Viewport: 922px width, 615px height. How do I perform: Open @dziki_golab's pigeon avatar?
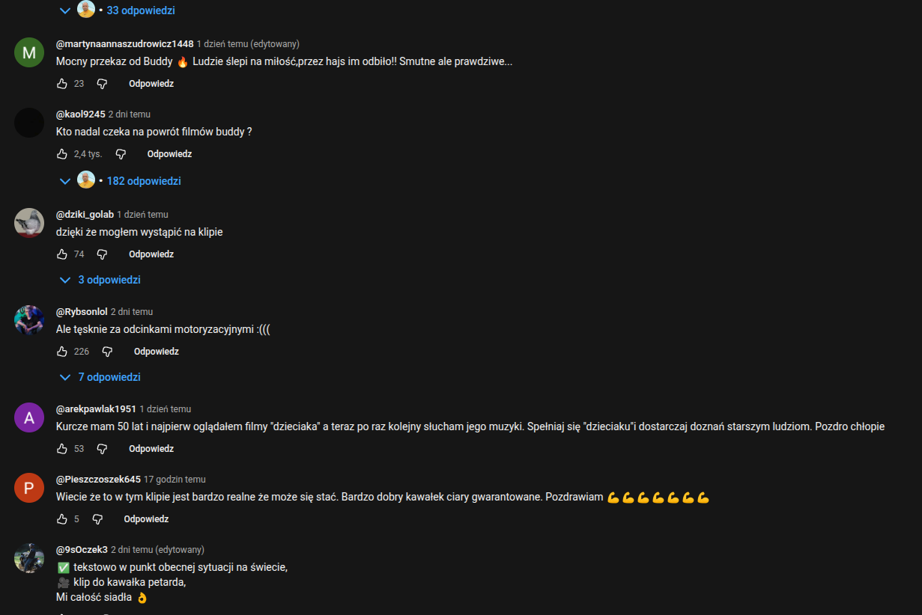[29, 223]
